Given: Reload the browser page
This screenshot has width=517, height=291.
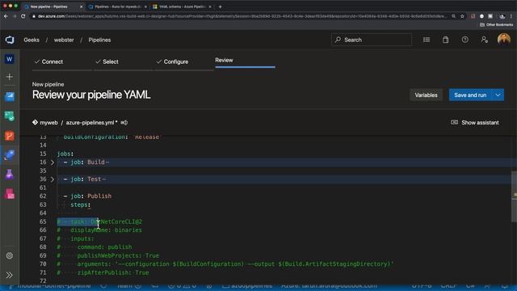Looking at the screenshot, I should 23,16.
